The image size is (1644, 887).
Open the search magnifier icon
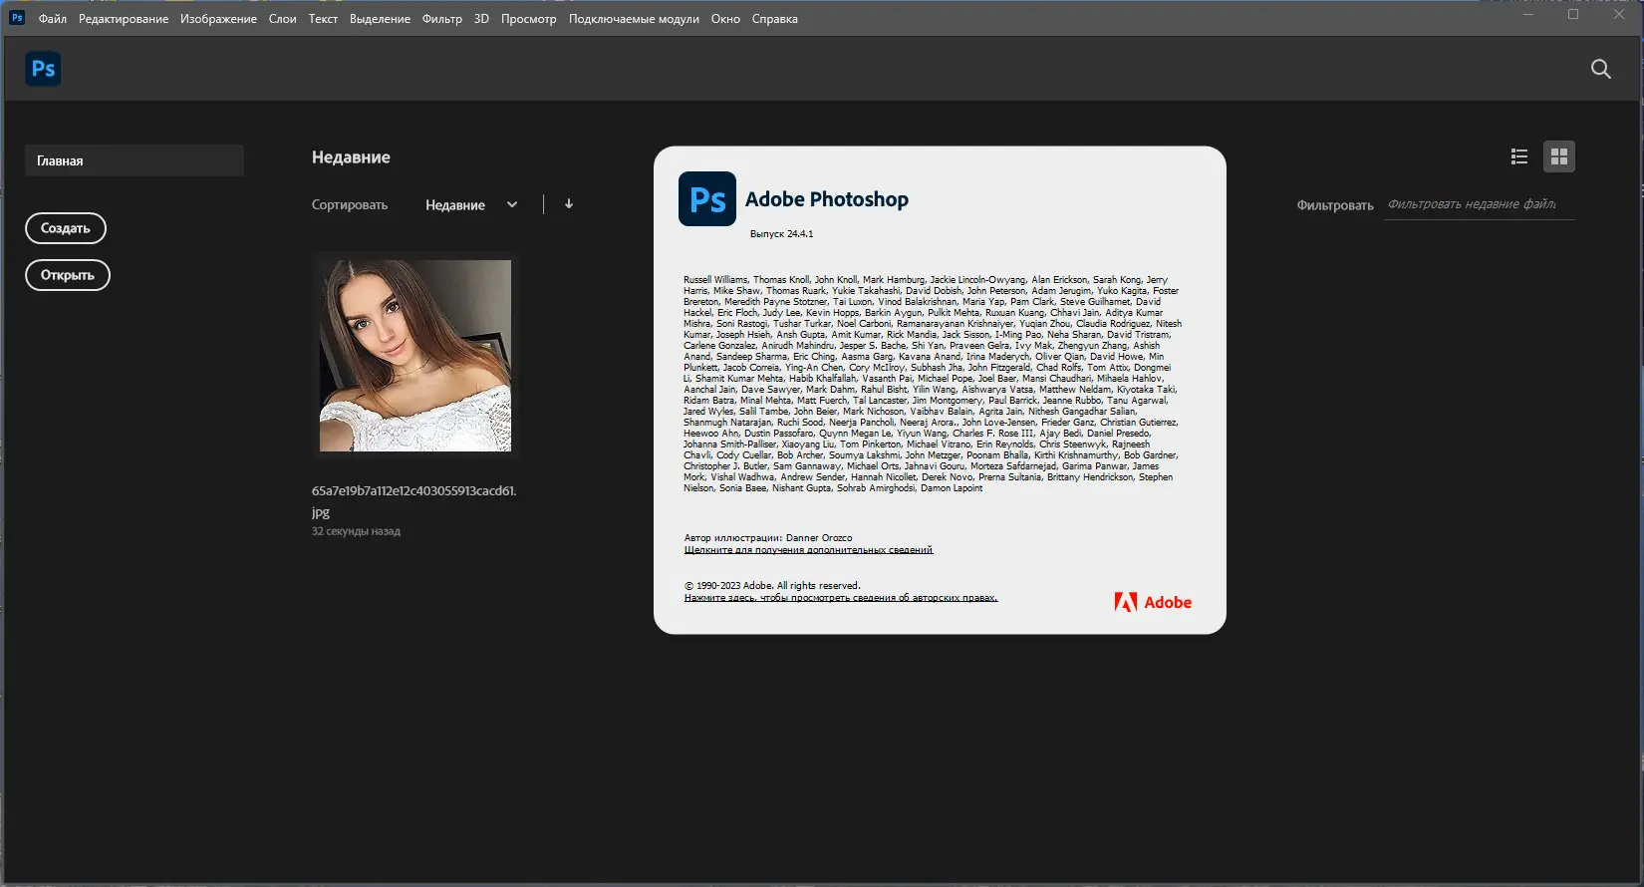click(x=1601, y=69)
